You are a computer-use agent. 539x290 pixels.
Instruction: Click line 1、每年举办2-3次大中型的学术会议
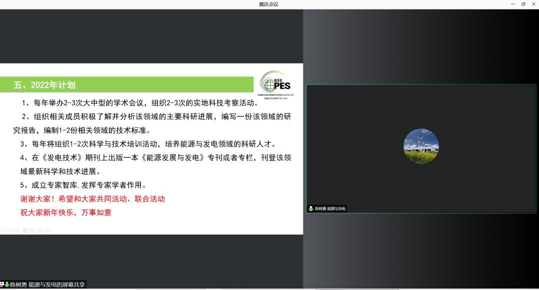pyautogui.click(x=140, y=103)
